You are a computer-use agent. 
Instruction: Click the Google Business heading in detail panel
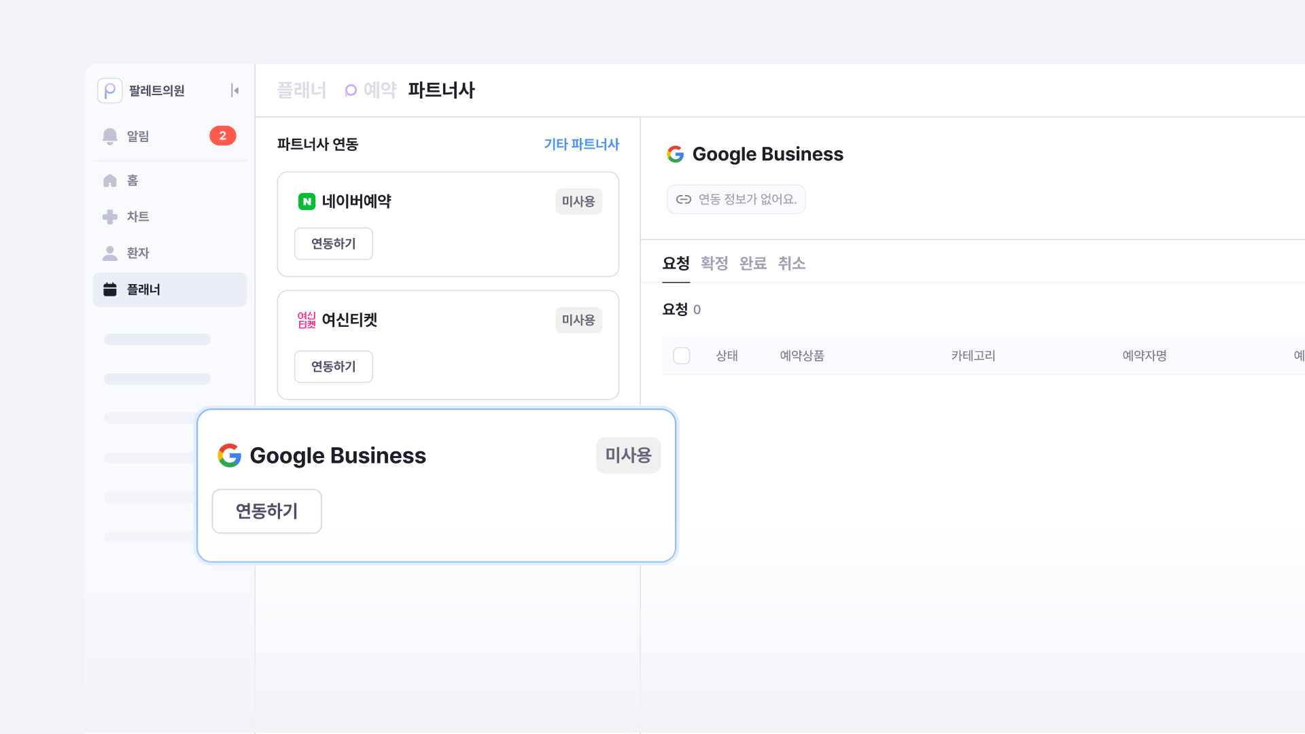click(x=768, y=154)
